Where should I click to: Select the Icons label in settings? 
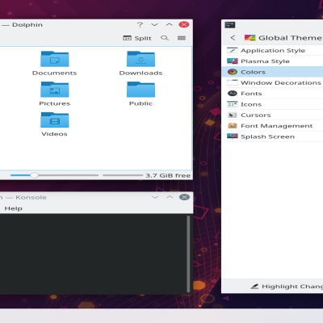point(251,104)
